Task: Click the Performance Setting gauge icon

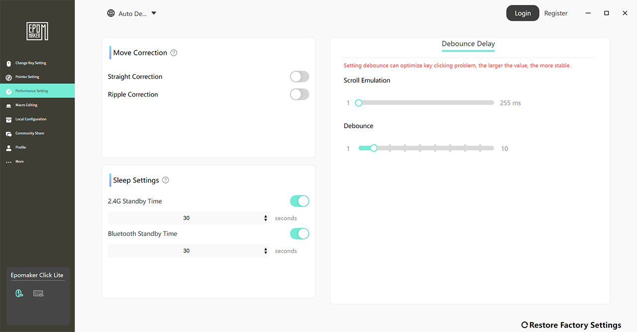Action: pyautogui.click(x=8, y=91)
